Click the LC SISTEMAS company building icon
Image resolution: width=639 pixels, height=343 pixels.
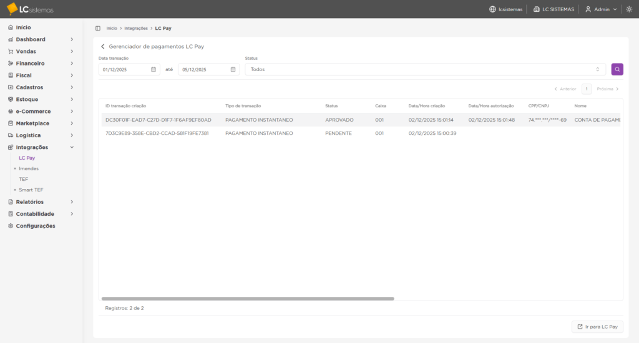(x=537, y=9)
